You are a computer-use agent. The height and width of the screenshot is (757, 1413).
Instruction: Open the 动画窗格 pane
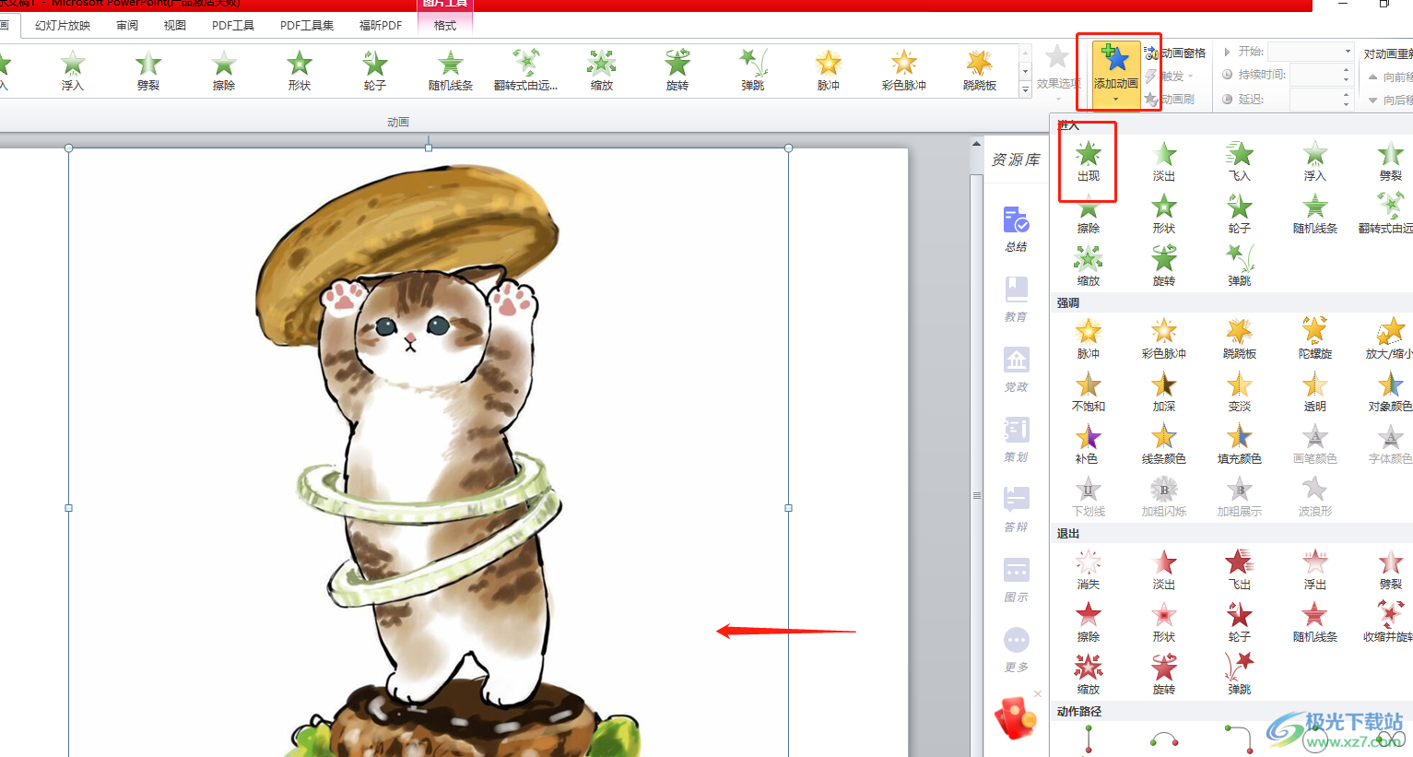point(1175,53)
